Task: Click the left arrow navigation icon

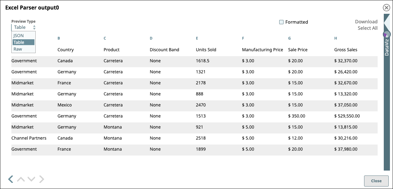Action: 11,179
